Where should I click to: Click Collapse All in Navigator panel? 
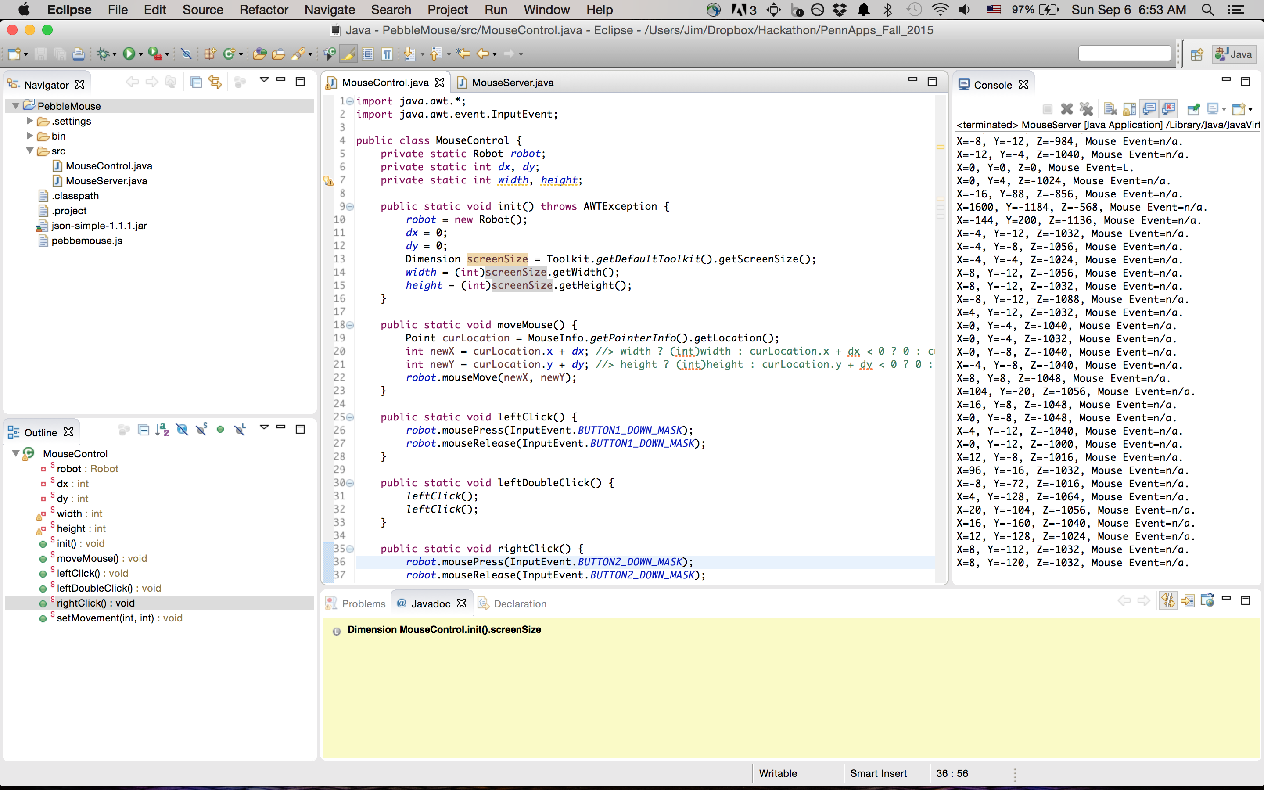(196, 82)
